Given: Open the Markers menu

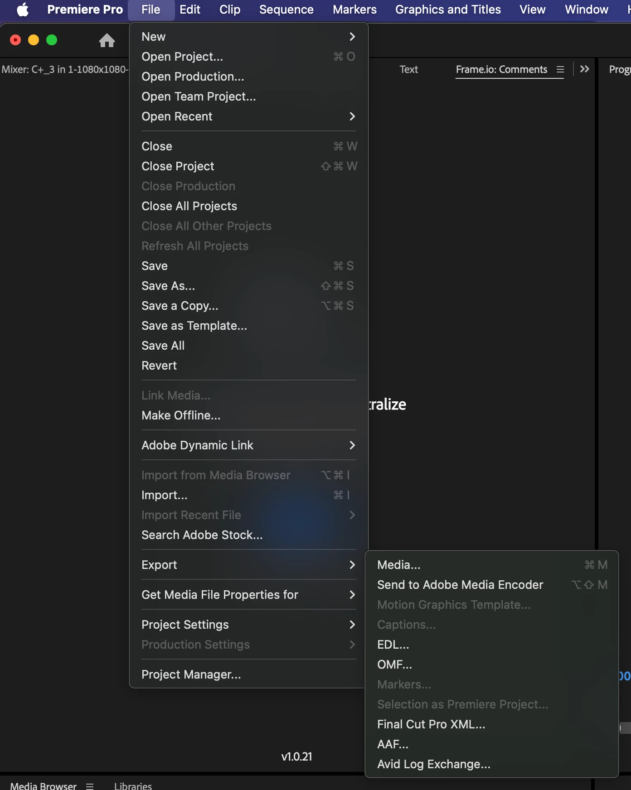Looking at the screenshot, I should point(354,10).
